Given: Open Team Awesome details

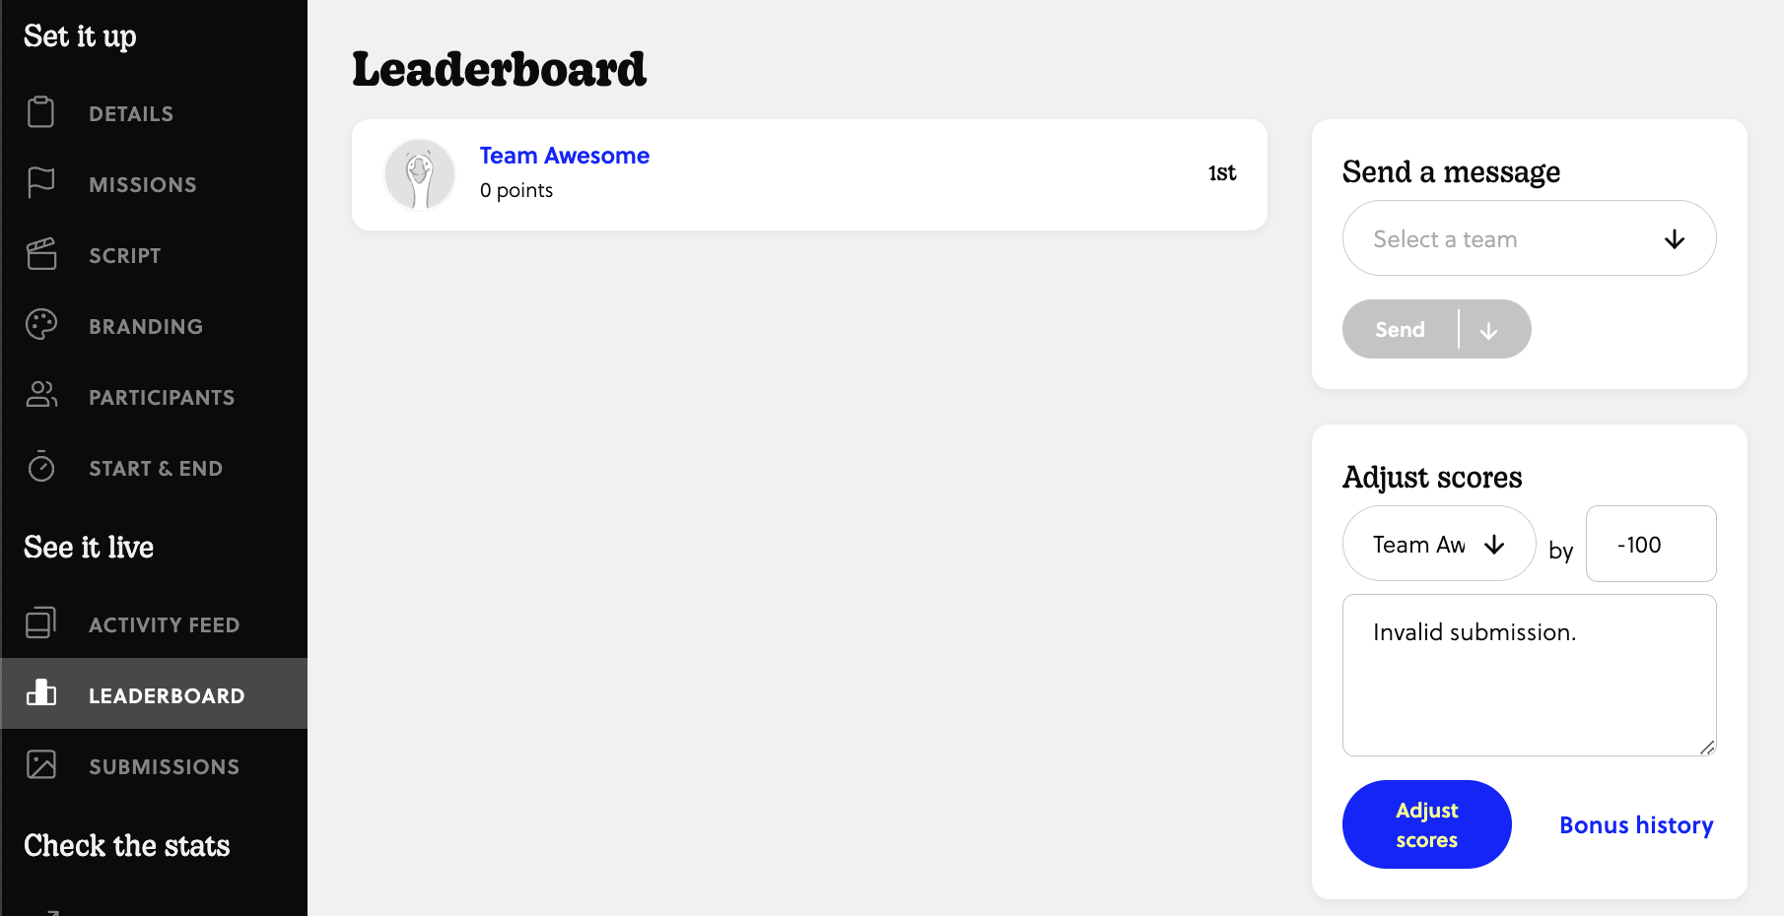Looking at the screenshot, I should pos(564,155).
